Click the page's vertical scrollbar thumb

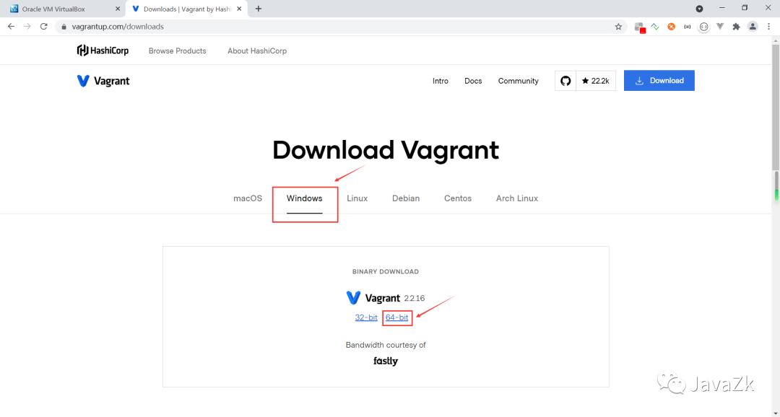(776, 107)
